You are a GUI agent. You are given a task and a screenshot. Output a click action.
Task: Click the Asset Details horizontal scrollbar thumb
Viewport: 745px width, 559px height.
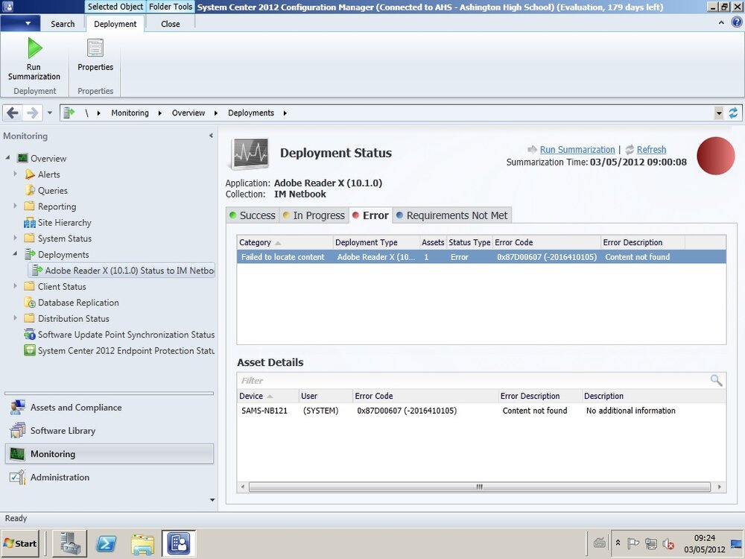(479, 487)
